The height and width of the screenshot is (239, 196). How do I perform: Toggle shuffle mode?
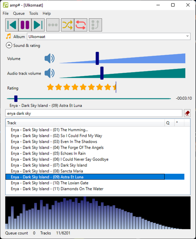click(68, 25)
